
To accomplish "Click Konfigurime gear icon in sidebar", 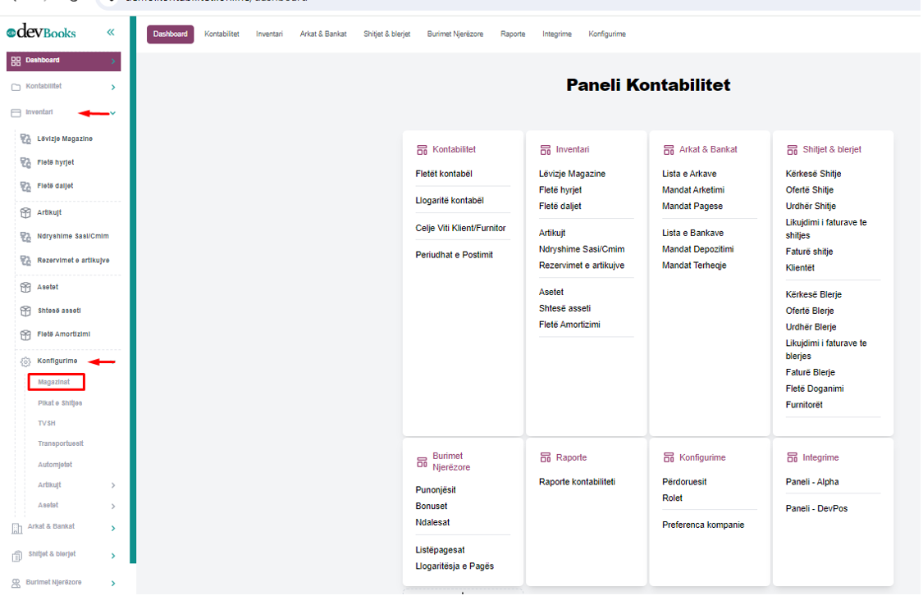I will pos(25,361).
